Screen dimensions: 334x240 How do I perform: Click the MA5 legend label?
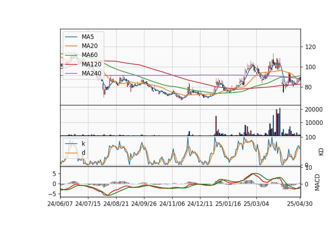pyautogui.click(x=88, y=37)
